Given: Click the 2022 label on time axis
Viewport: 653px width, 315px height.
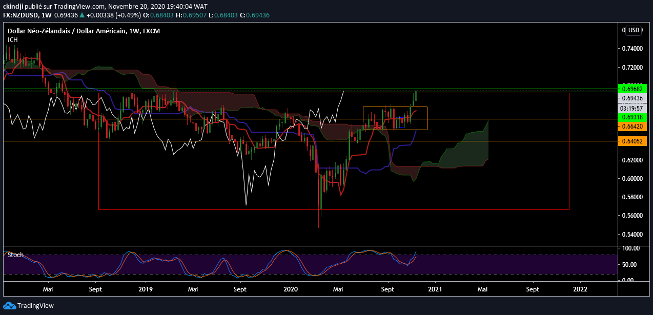Looking at the screenshot, I should click(580, 289).
